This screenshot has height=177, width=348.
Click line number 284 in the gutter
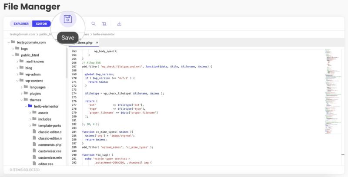(74, 132)
